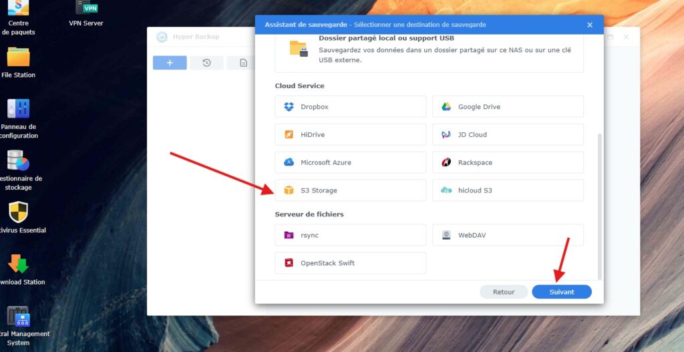Image resolution: width=684 pixels, height=352 pixels.
Task: Click the Dropbox logo icon
Action: point(289,106)
